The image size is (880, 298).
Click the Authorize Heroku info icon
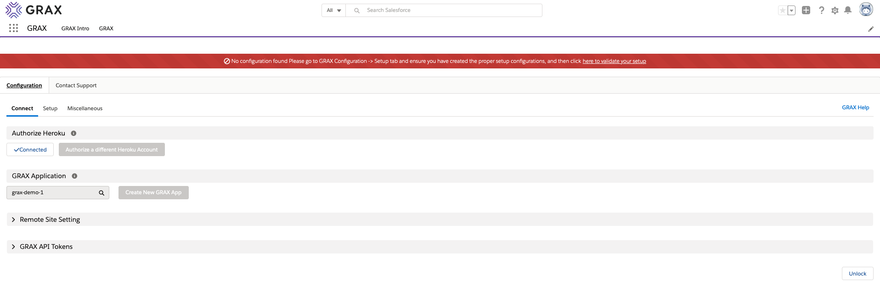pos(73,133)
